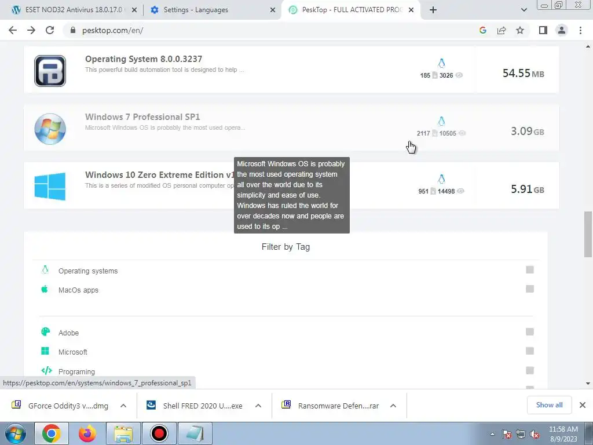Viewport: 593px width, 445px height.
Task: Select the 5.91 GB size text
Action: click(527, 189)
